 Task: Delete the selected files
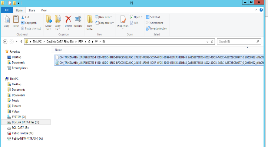click(68, 23)
